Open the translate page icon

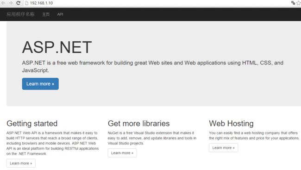click(293, 3)
